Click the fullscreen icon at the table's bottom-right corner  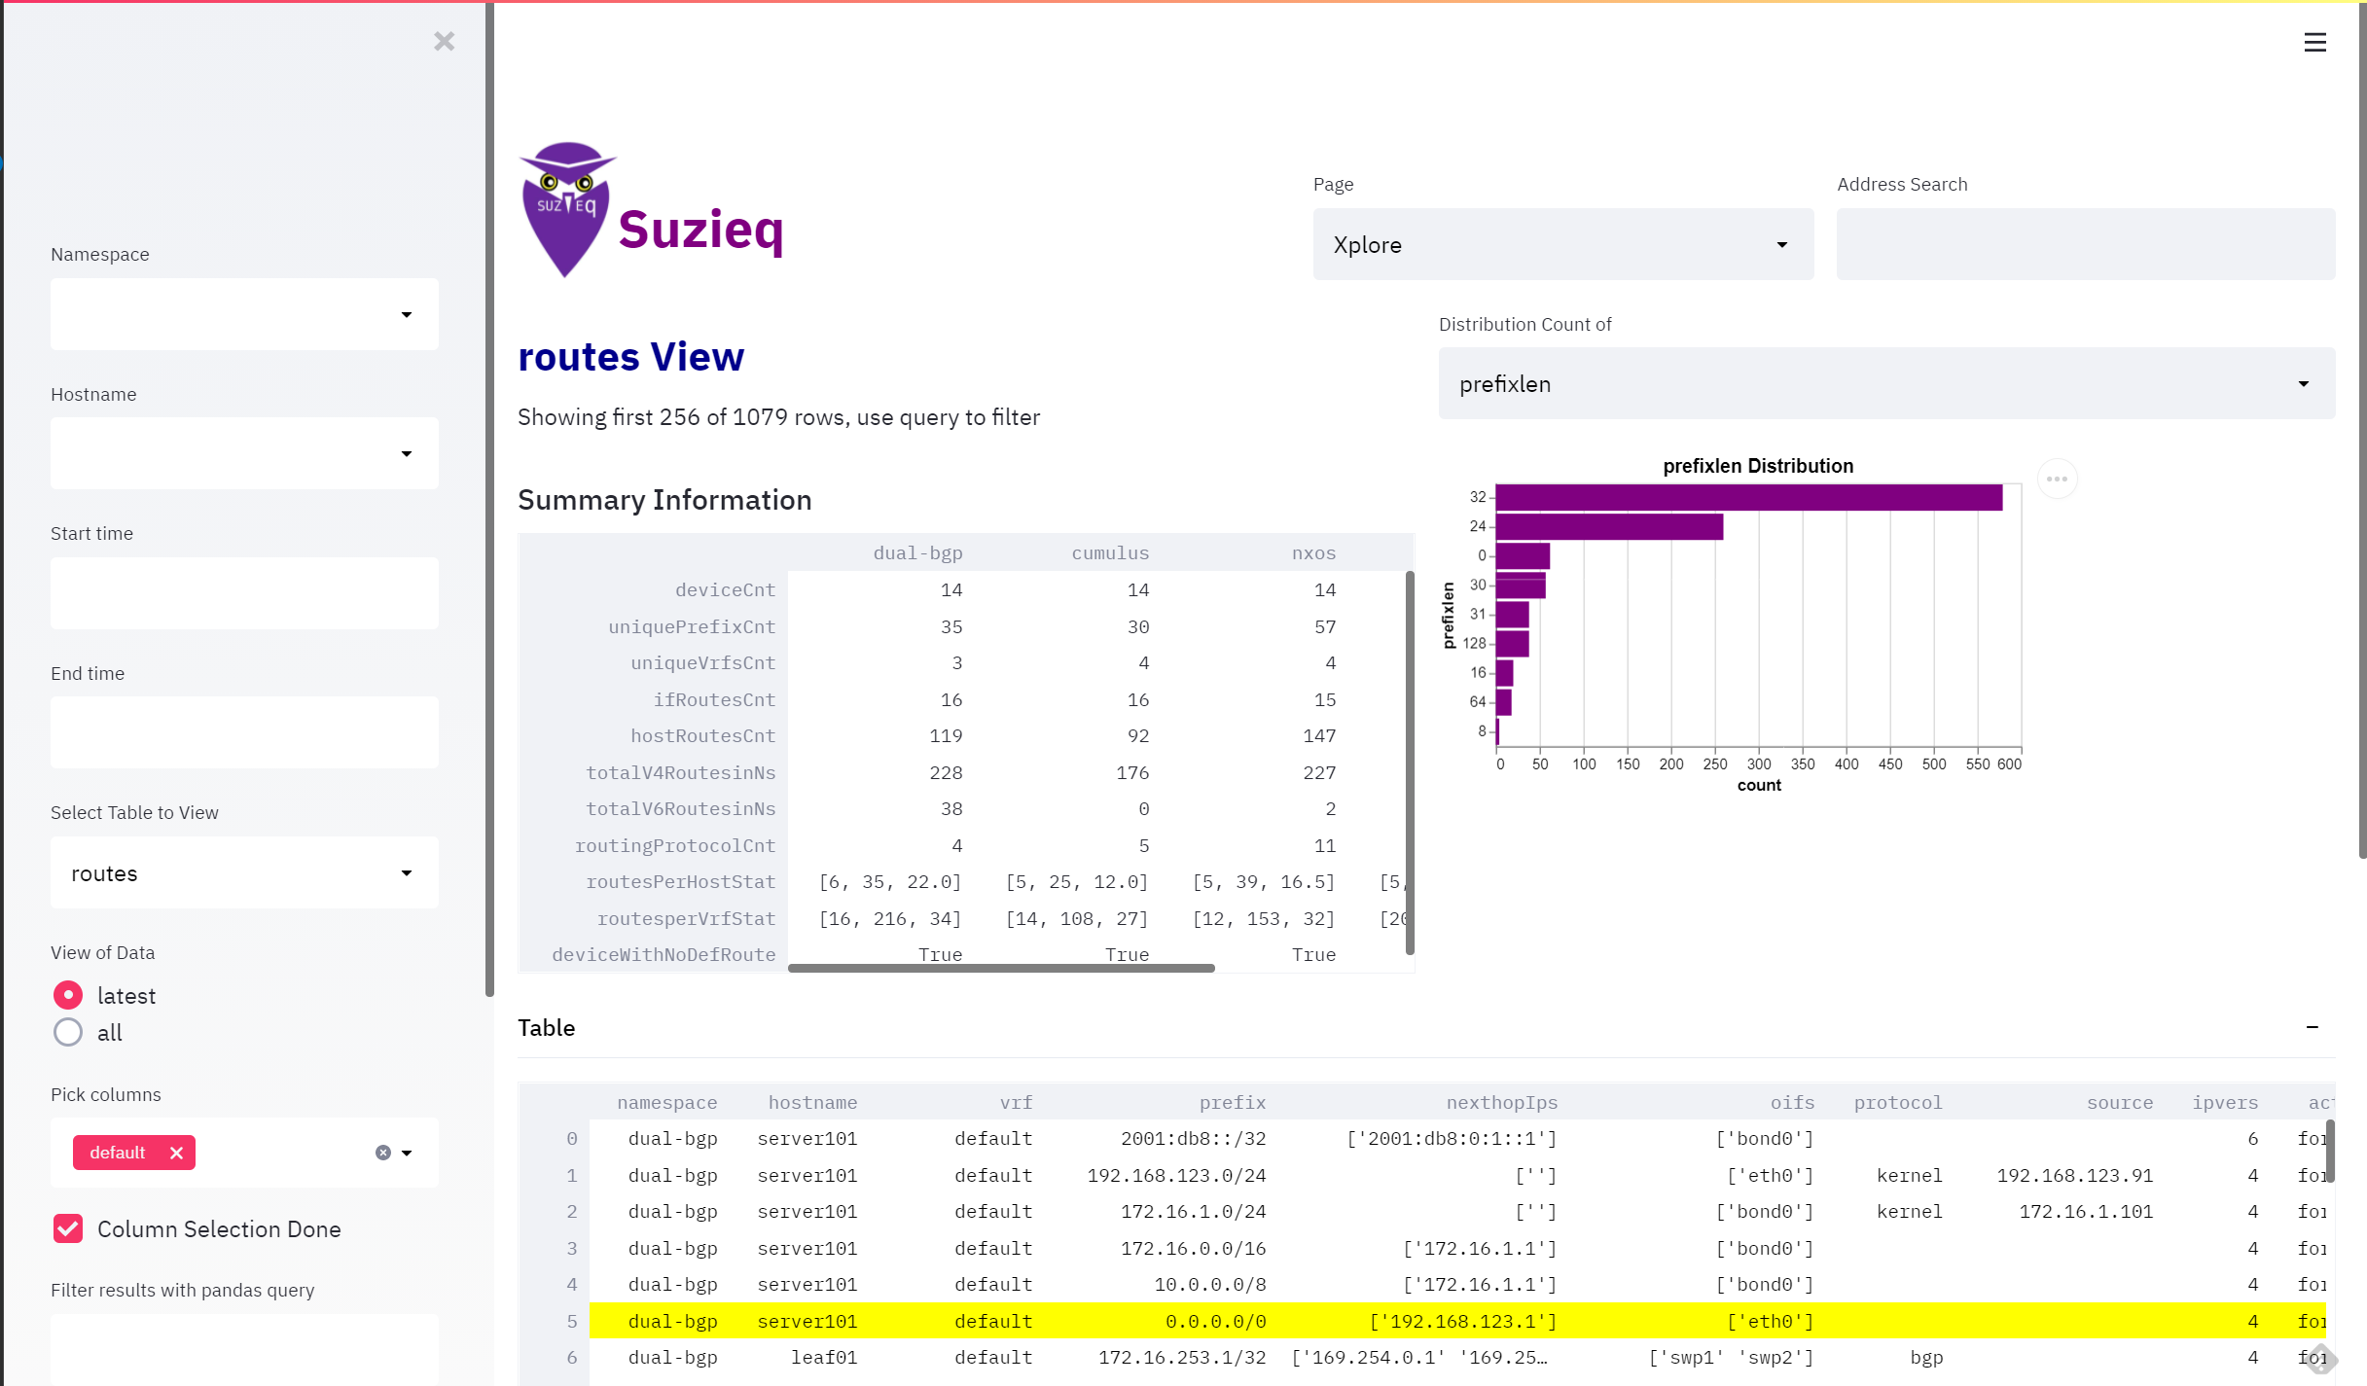pyautogui.click(x=2320, y=1358)
